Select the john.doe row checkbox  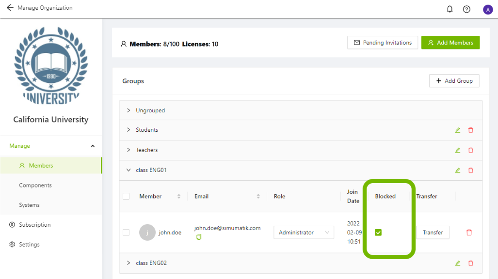126,232
